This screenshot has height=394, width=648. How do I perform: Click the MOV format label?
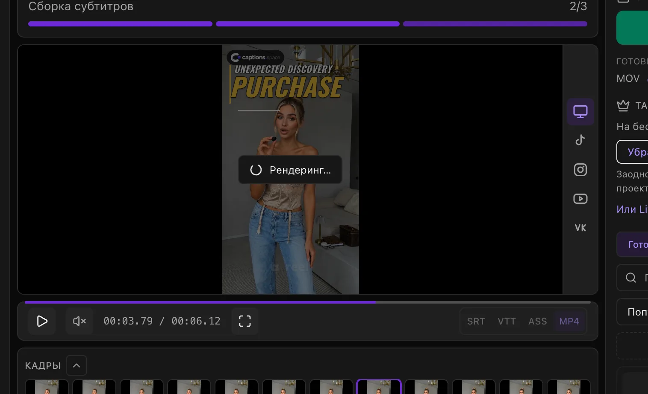[628, 78]
